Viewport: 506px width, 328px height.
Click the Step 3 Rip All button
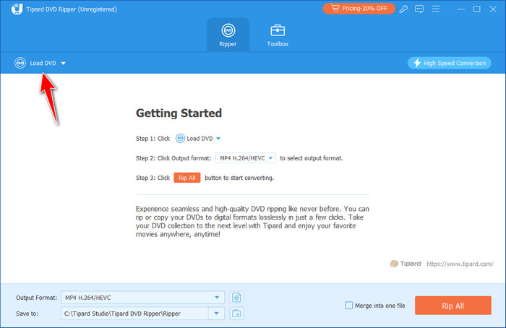point(187,177)
